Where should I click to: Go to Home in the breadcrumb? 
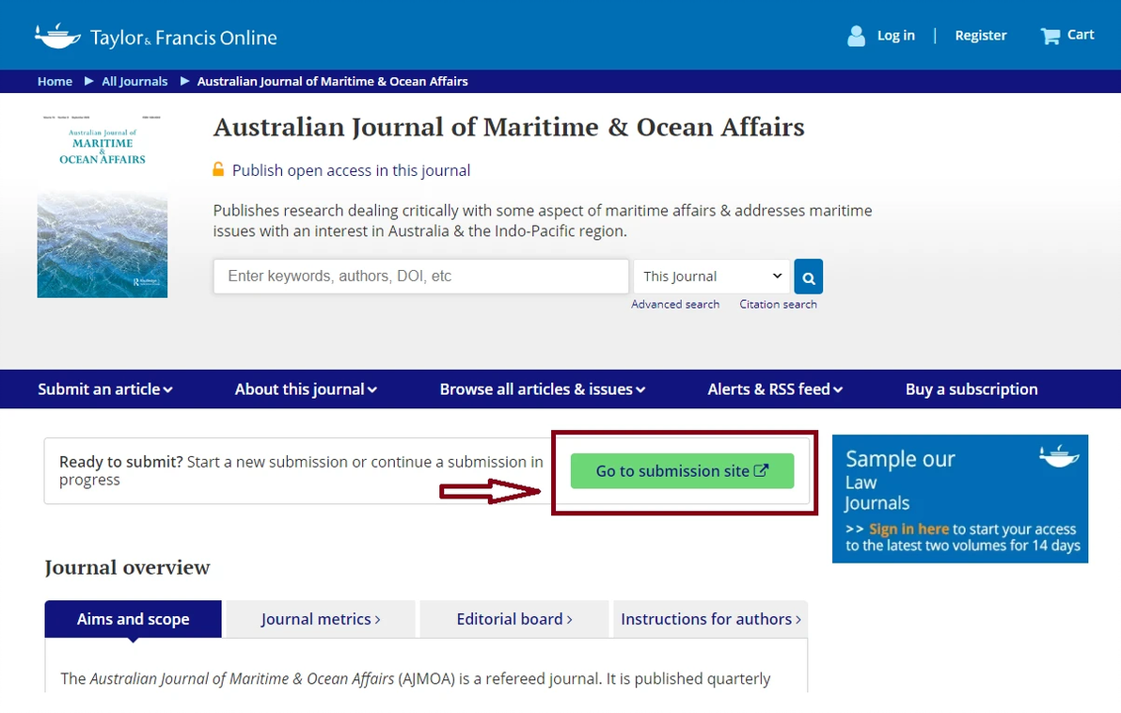click(55, 82)
